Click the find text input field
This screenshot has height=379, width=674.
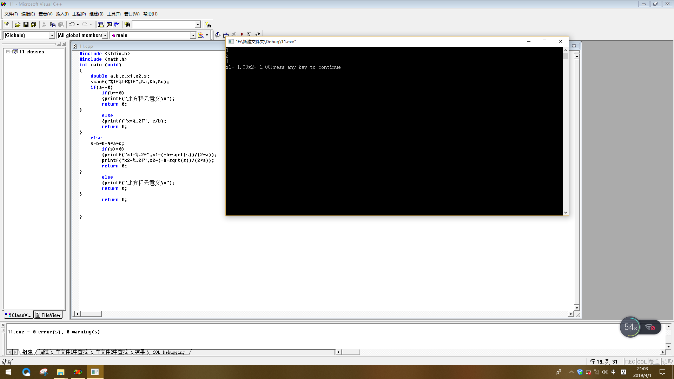(x=163, y=25)
